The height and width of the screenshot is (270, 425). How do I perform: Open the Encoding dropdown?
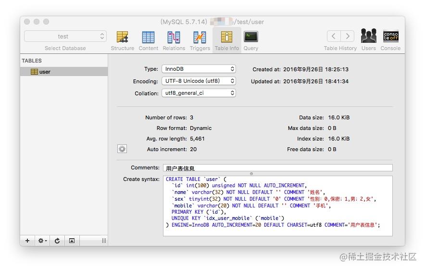(x=199, y=81)
